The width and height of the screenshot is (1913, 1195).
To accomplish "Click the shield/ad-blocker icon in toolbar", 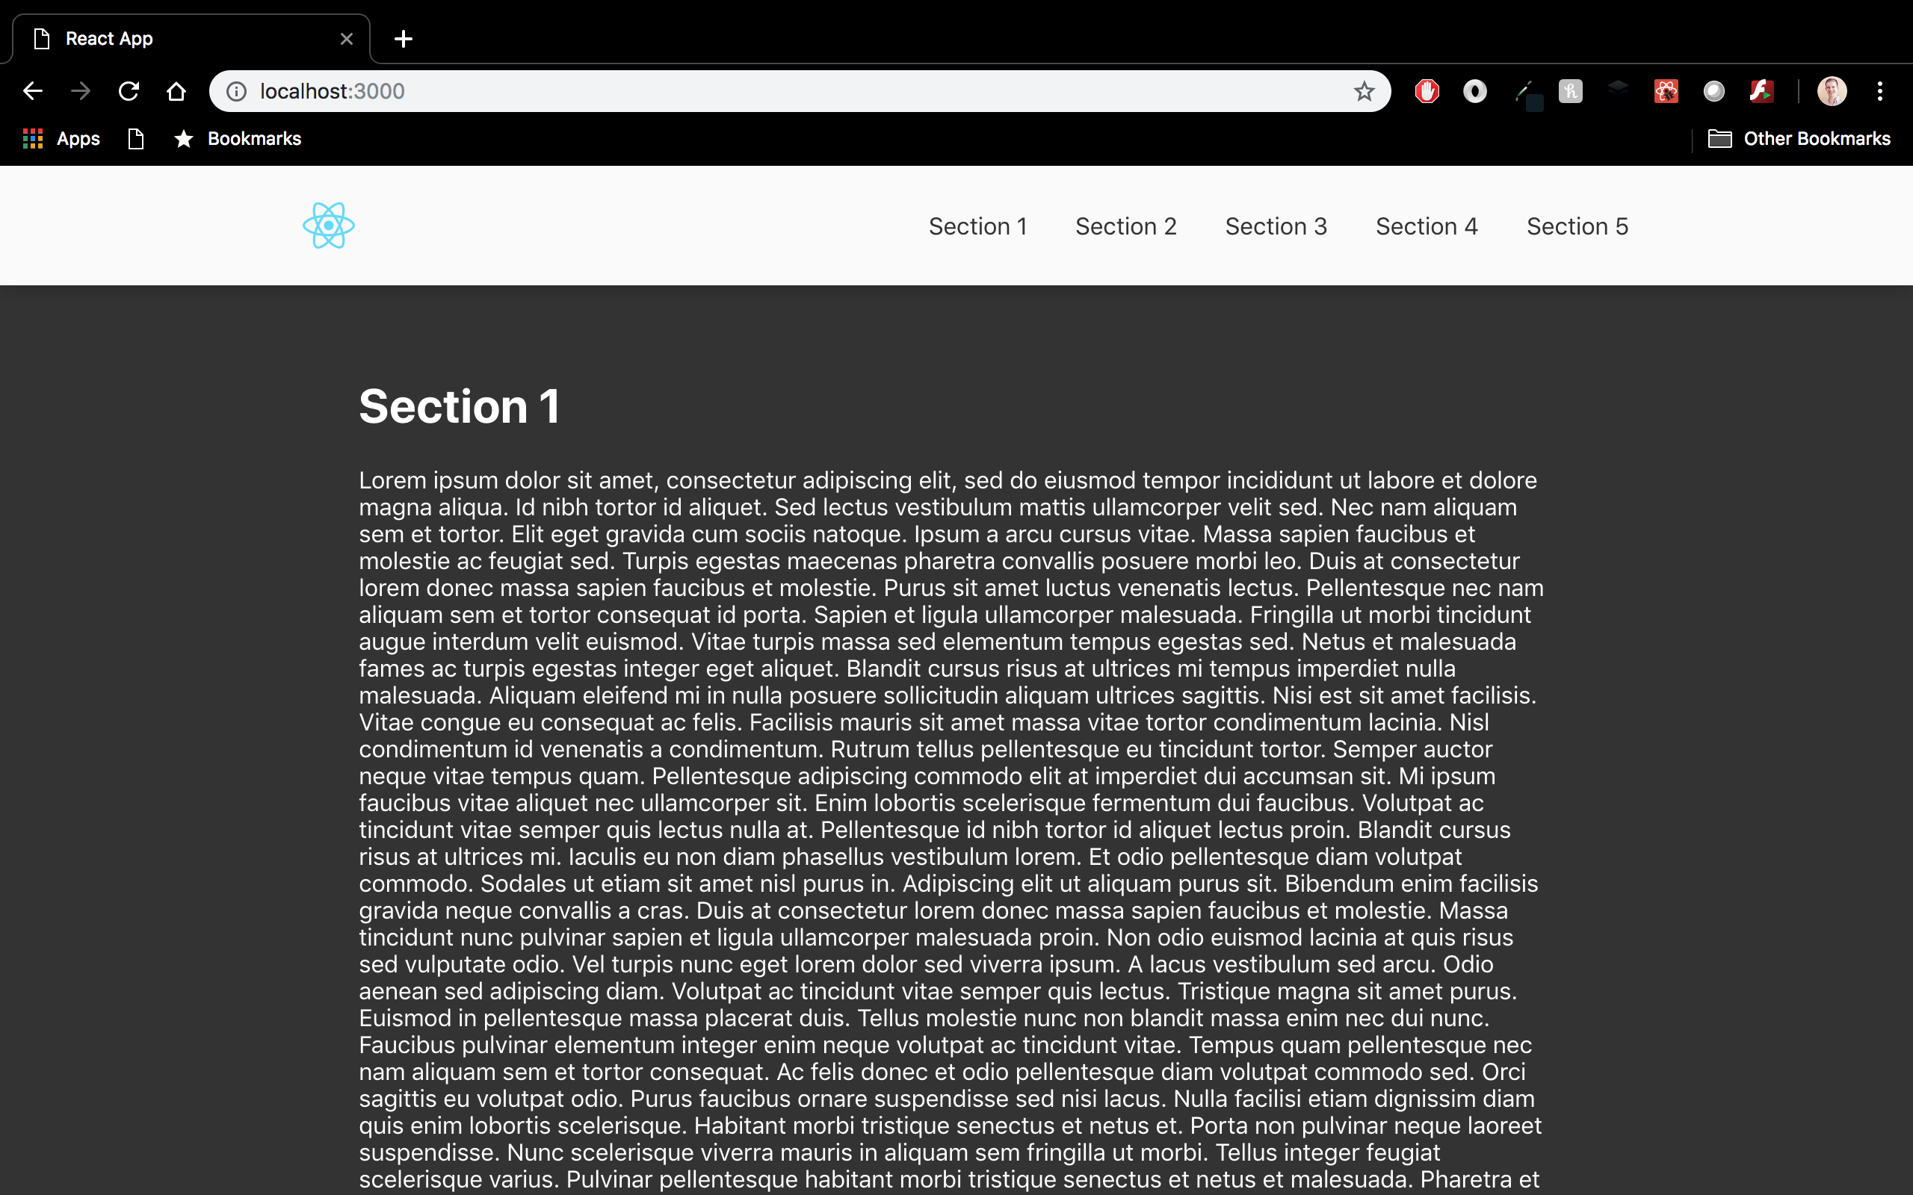I will pos(1428,90).
